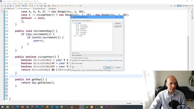Click the Search toolbar icon at far right

[171, 6]
